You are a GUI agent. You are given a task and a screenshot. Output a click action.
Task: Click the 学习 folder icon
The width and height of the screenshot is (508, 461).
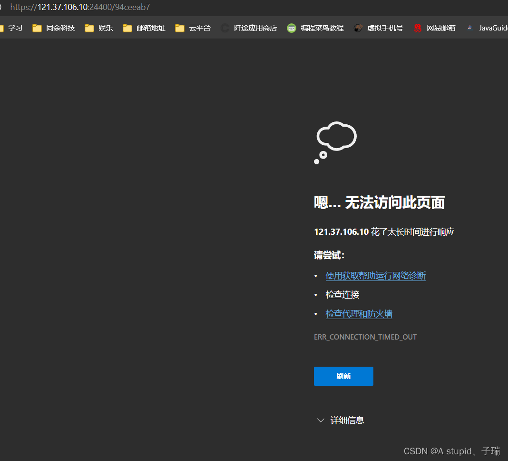click(x=2, y=28)
